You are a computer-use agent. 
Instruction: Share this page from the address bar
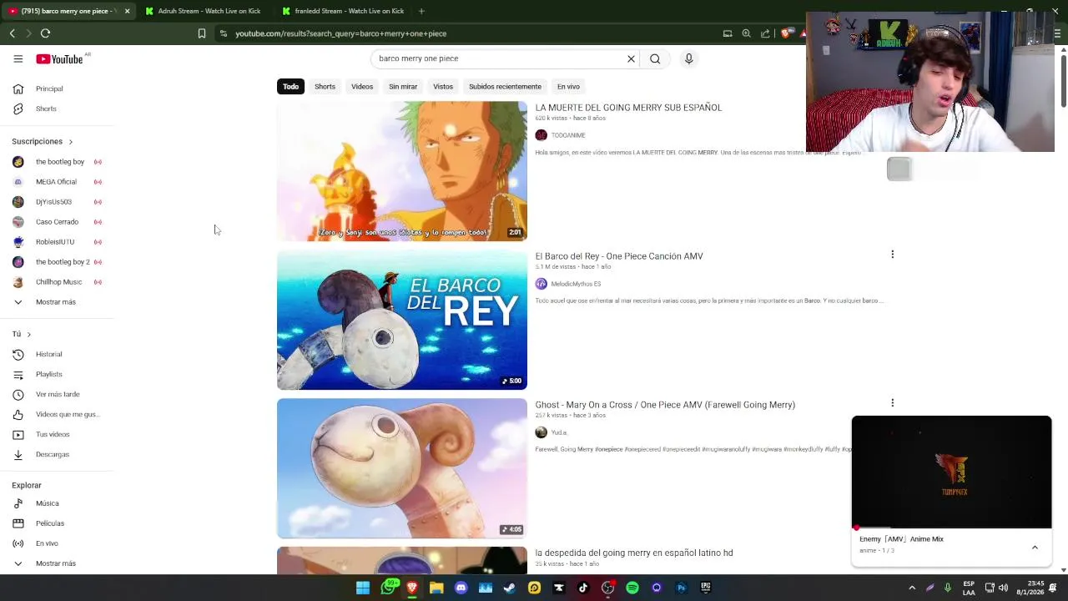click(765, 33)
